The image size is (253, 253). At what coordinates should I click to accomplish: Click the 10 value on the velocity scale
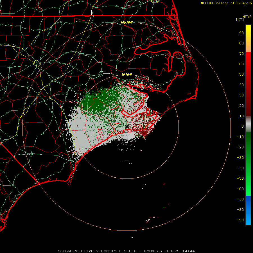coord(241,116)
